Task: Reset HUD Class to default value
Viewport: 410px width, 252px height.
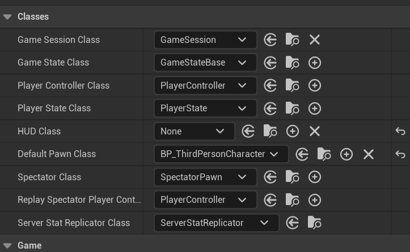Action: [x=400, y=131]
